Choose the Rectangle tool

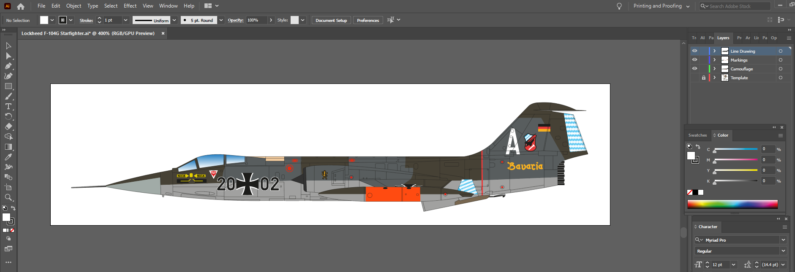coord(8,86)
